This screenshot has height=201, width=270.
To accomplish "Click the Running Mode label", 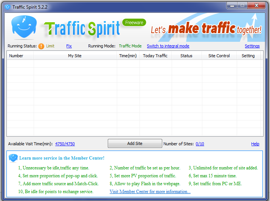I will point(102,46).
